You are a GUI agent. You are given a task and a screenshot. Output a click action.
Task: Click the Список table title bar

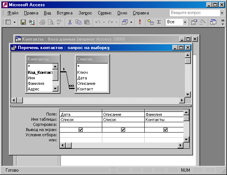coord(92,59)
